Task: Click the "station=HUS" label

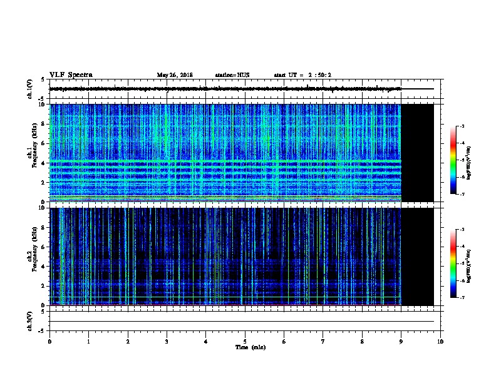Action: coord(232,75)
